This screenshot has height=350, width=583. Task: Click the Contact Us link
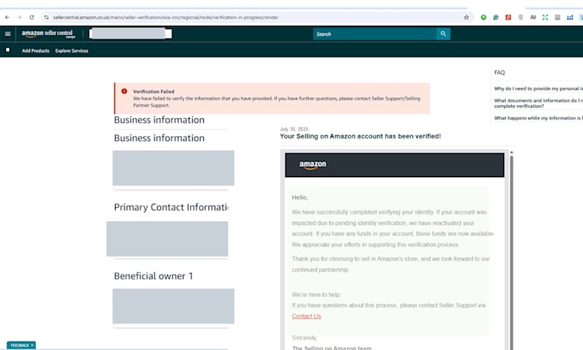pos(306,317)
